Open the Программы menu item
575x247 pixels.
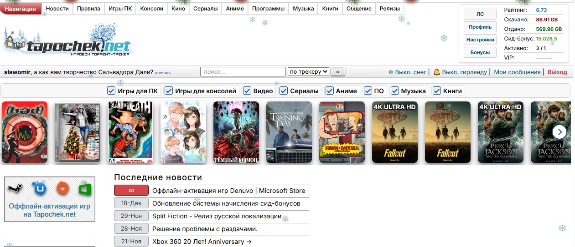tap(268, 9)
